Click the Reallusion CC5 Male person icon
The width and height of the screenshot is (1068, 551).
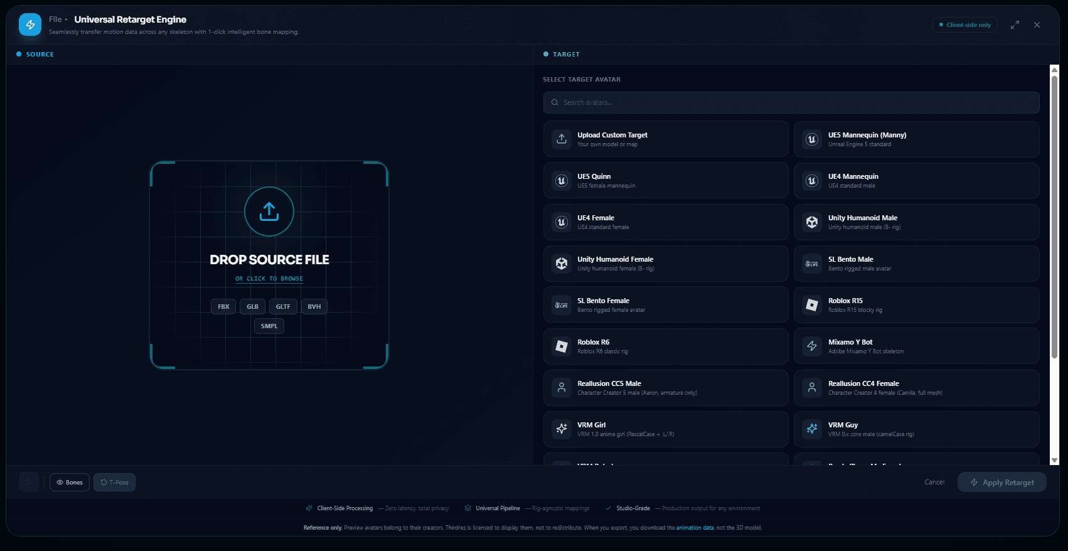click(x=562, y=387)
